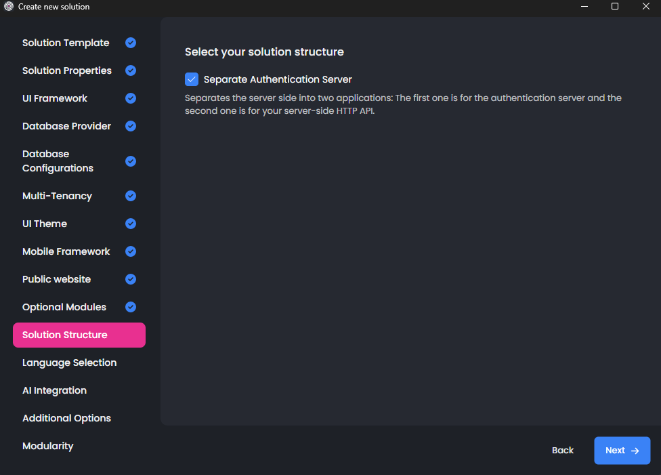Click the Database Provider checkmark icon

click(131, 126)
